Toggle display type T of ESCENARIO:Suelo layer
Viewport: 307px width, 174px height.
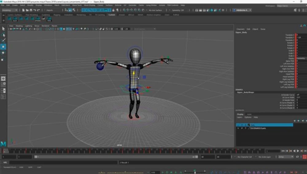246,128
